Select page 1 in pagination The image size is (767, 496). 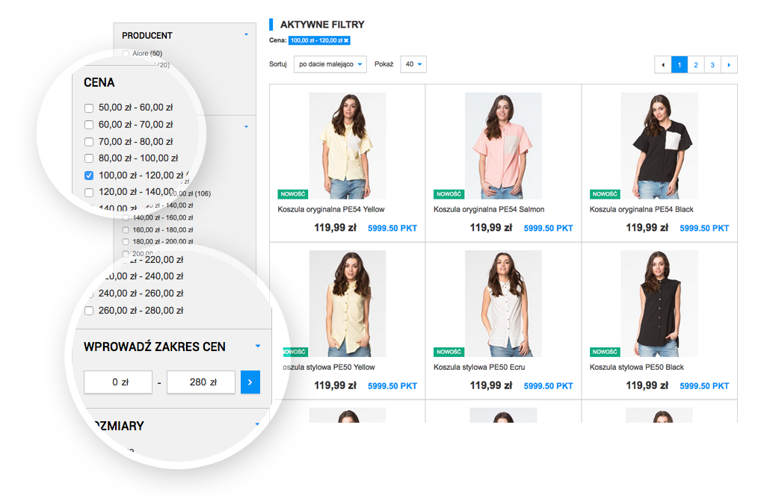pos(680,64)
